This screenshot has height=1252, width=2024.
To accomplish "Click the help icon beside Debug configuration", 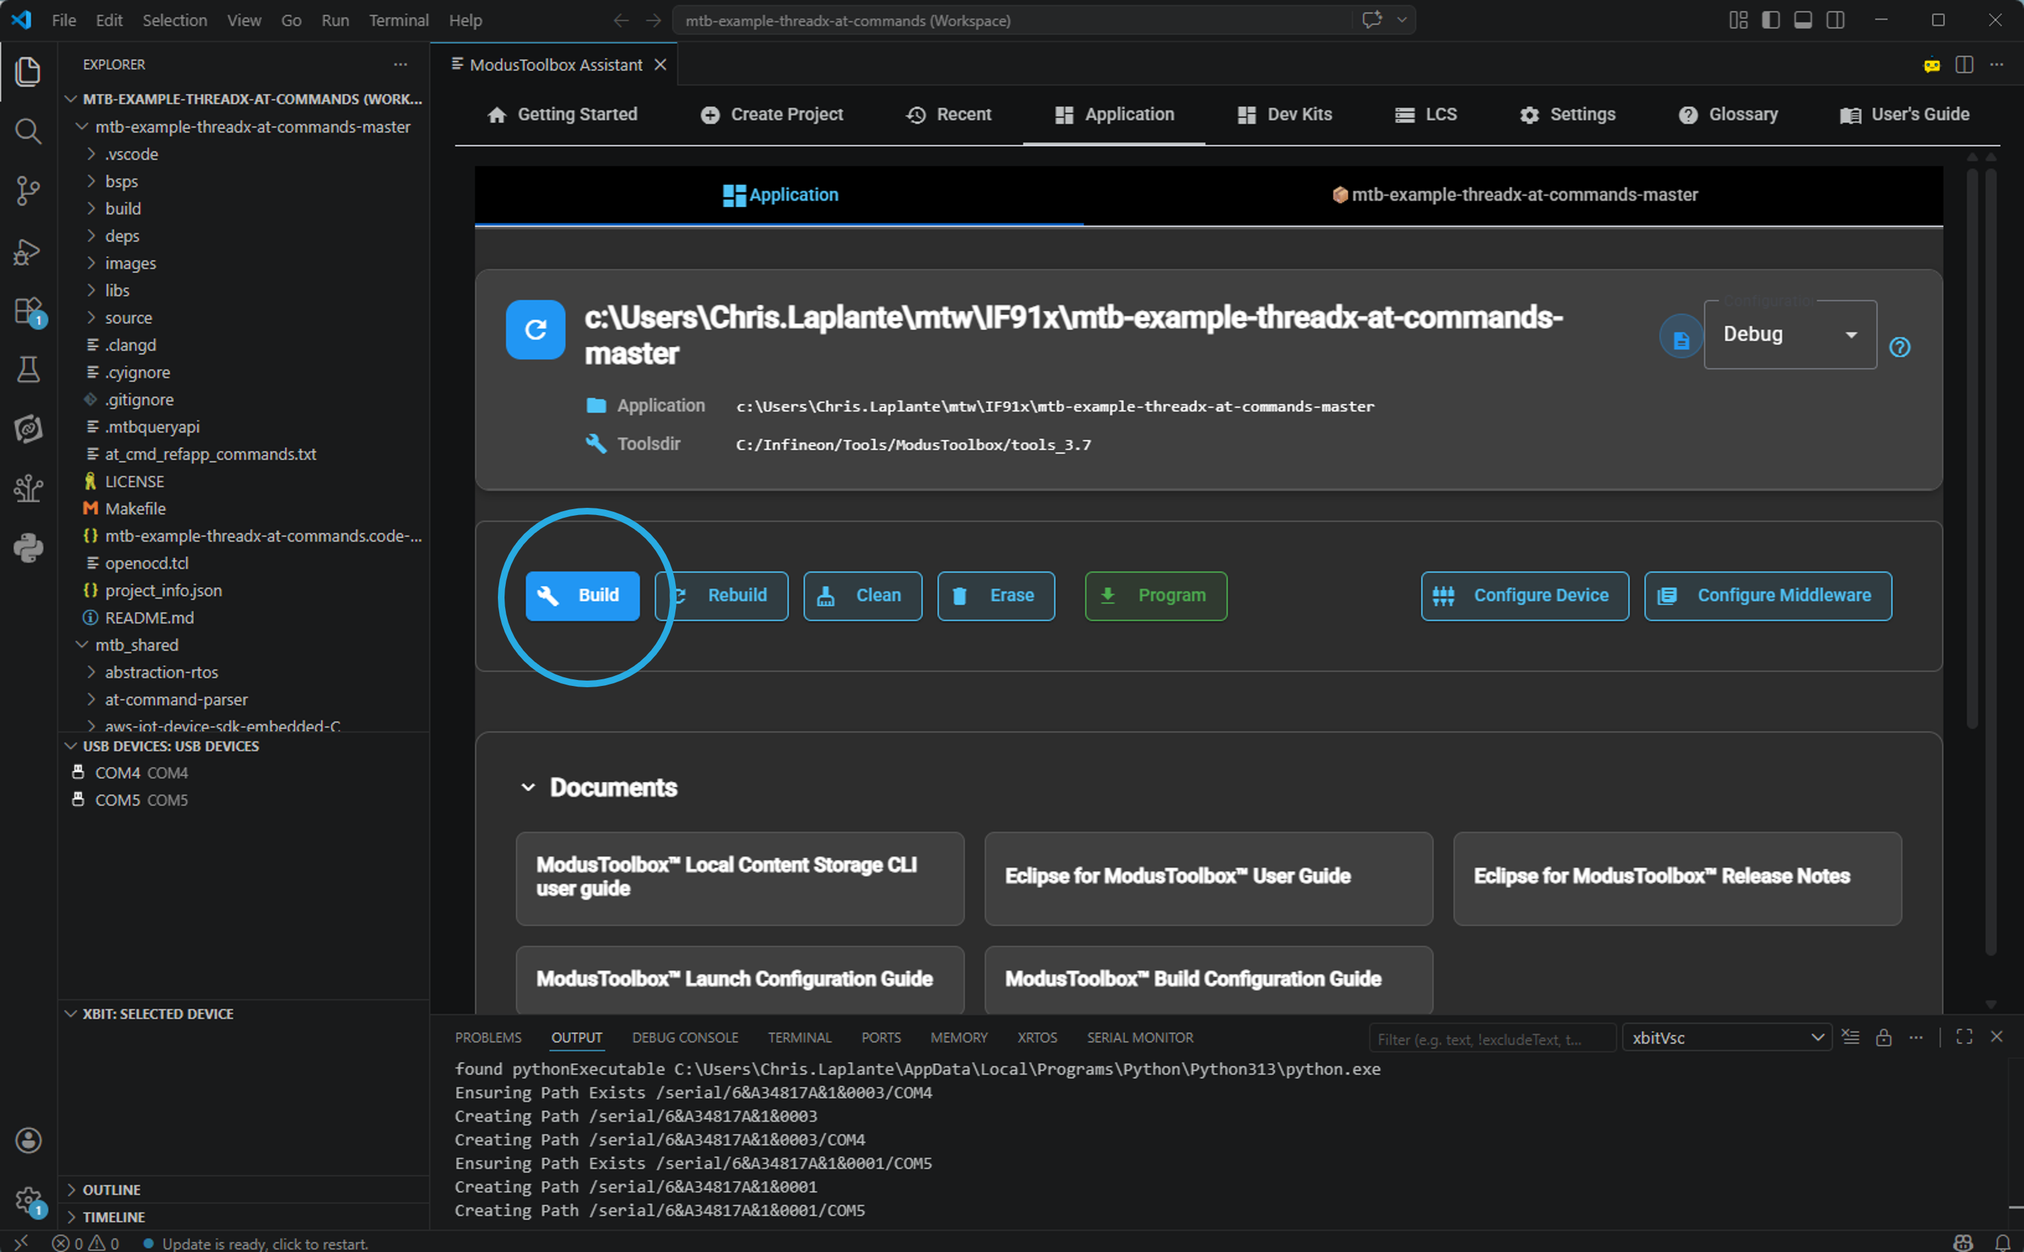I will (x=1900, y=347).
